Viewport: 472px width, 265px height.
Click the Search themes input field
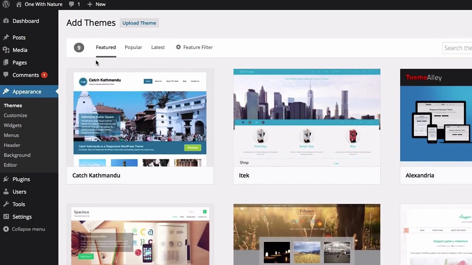coord(457,48)
